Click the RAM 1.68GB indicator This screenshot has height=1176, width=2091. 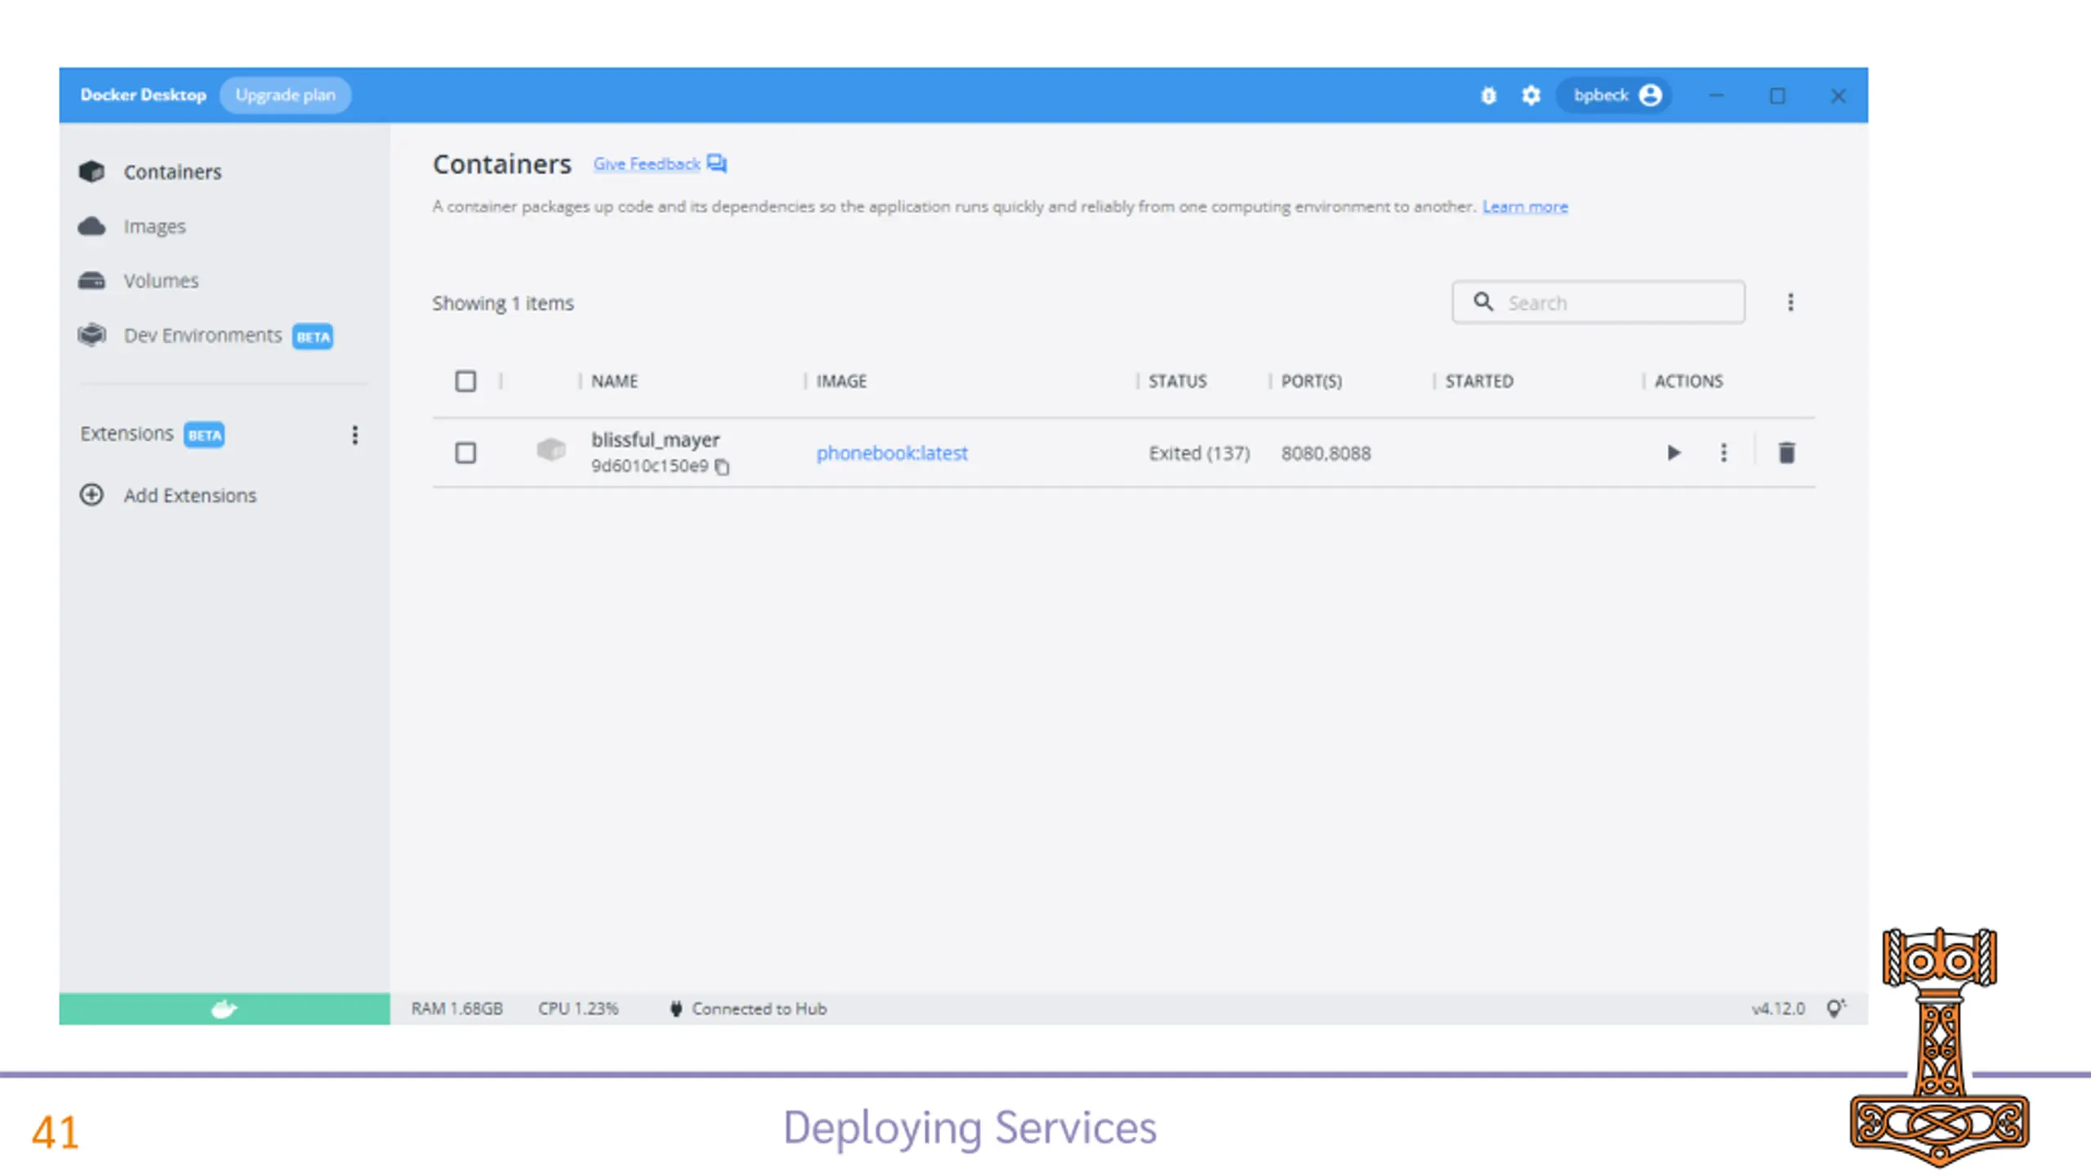(x=457, y=1009)
